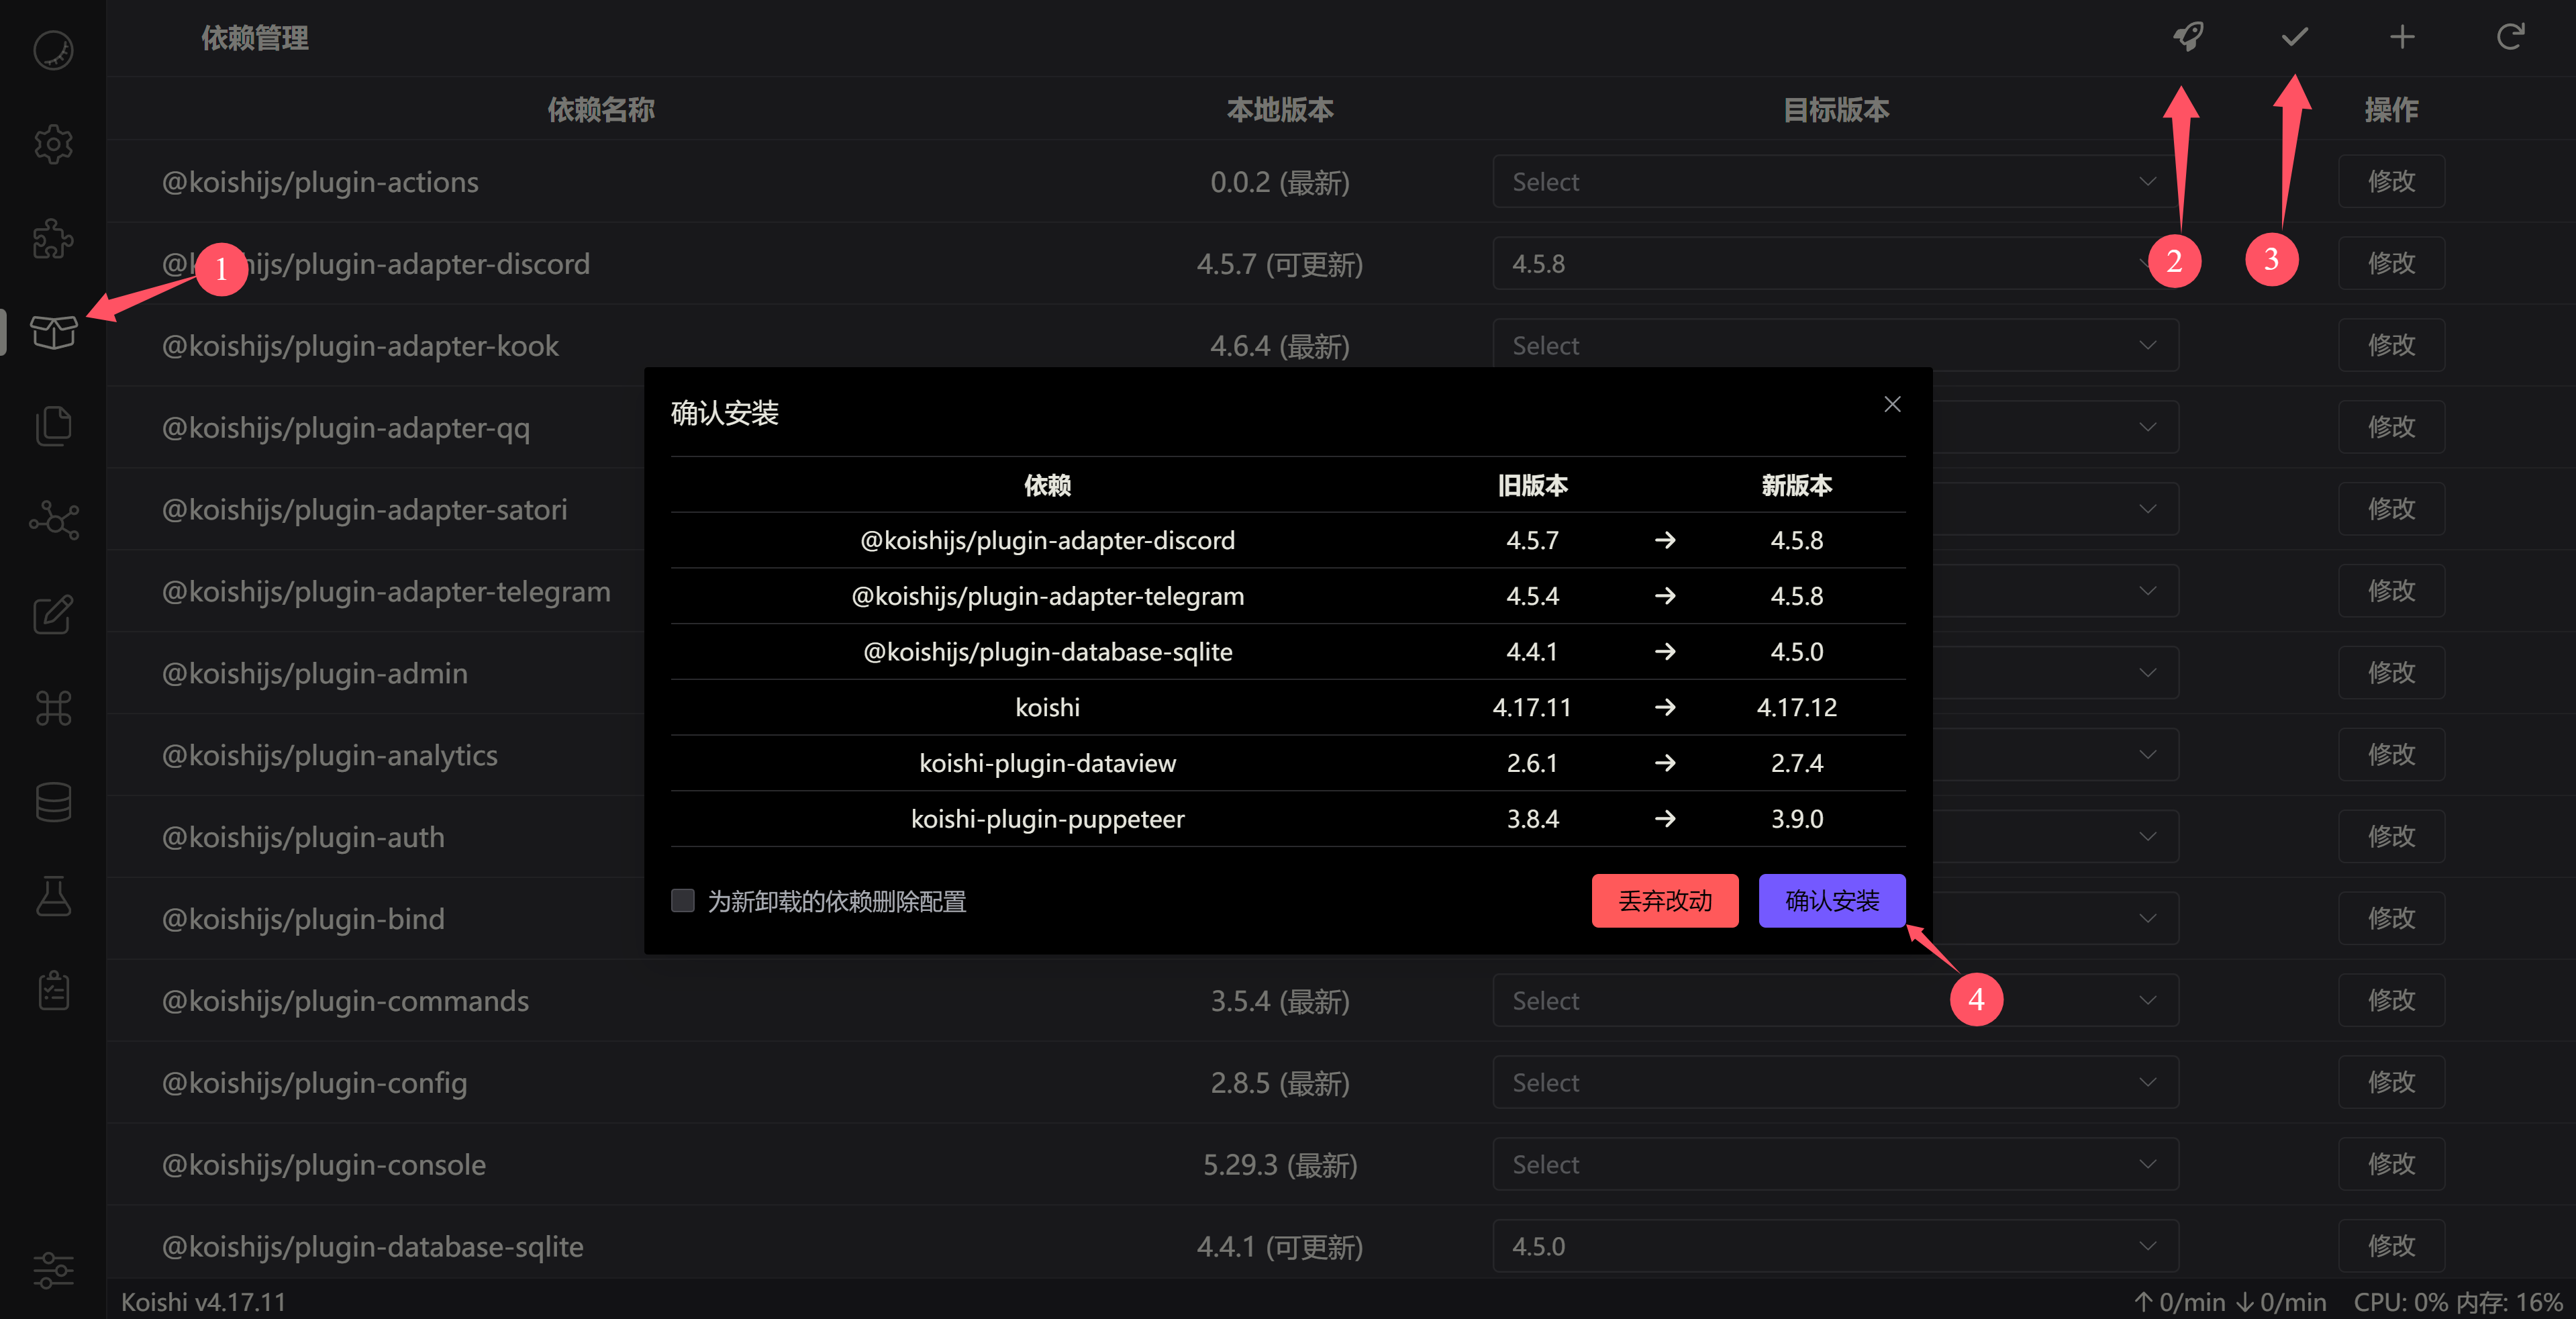Check 为新卸载的依赖删除配置 in dialog

pyautogui.click(x=683, y=900)
